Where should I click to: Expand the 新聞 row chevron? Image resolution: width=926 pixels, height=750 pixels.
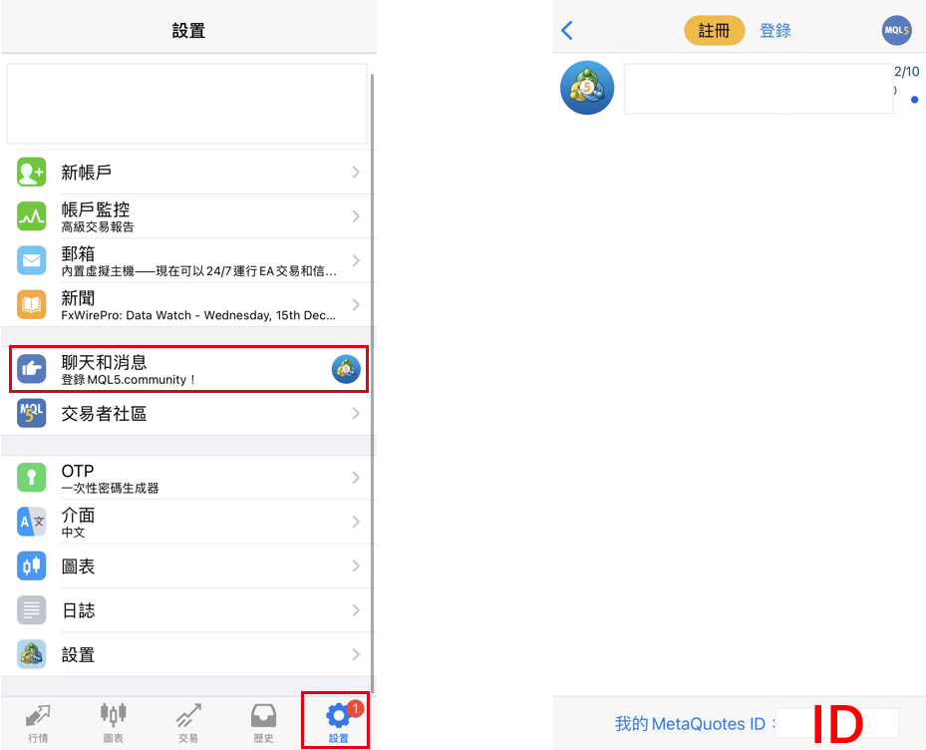click(356, 304)
